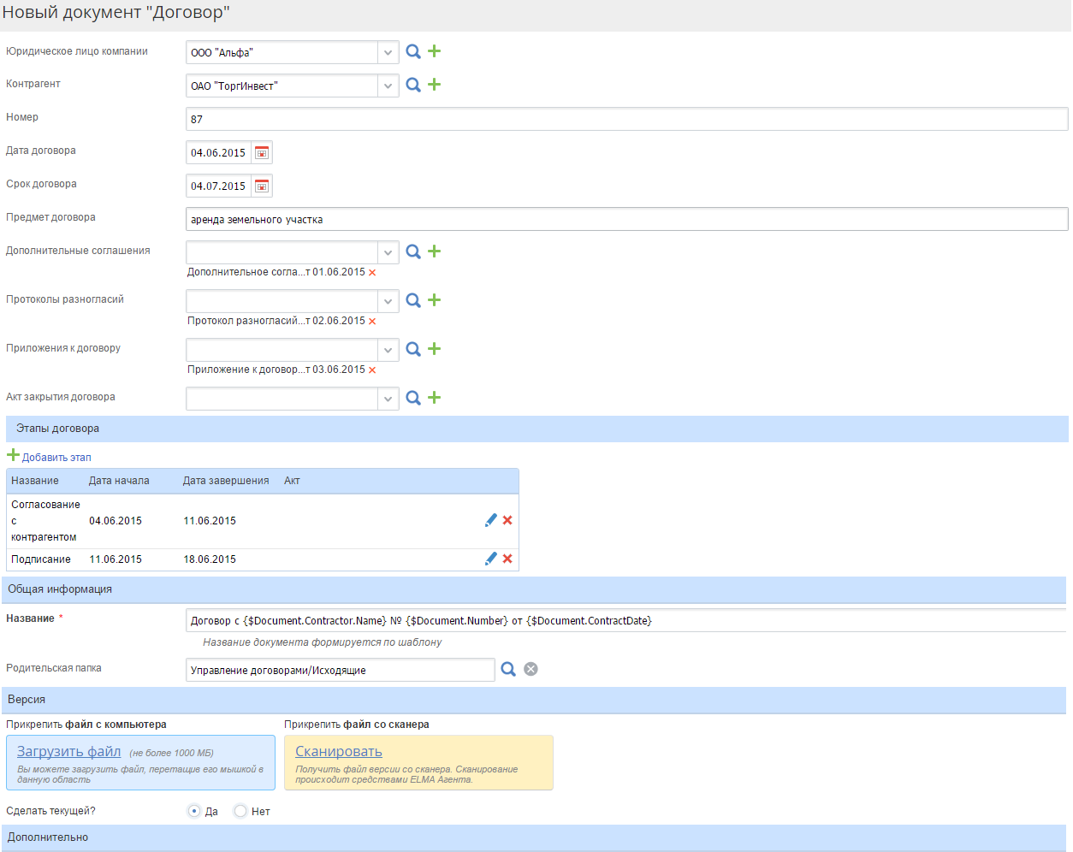Expand the Акт закрытия договора dropdown
The image size is (1073, 852).
coord(388,399)
